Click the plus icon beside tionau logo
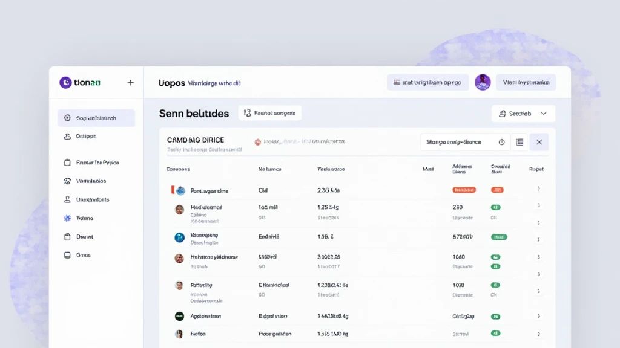620x348 pixels. coord(131,82)
